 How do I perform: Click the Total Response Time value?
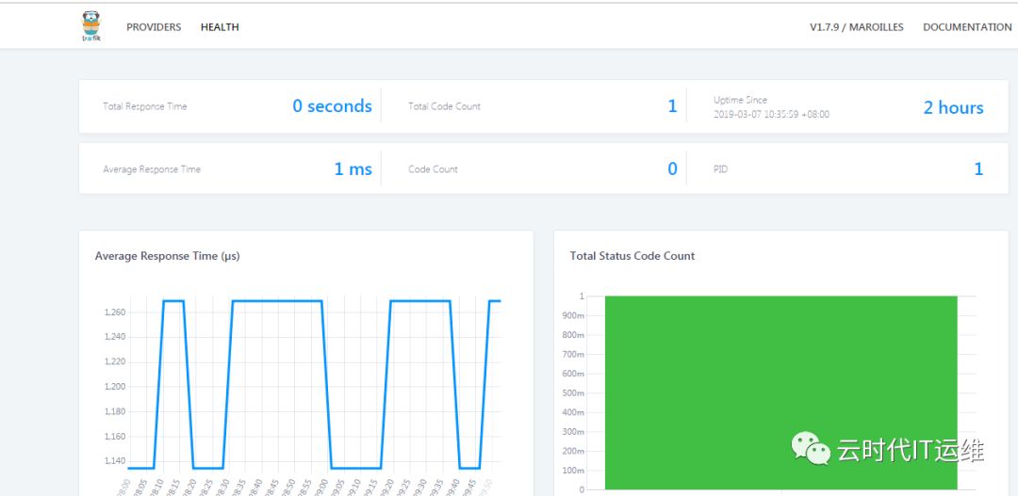click(x=333, y=106)
